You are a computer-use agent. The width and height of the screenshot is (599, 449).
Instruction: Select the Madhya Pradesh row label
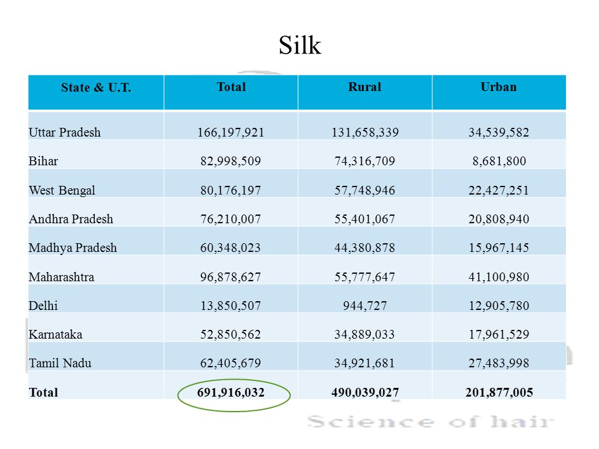(72, 248)
